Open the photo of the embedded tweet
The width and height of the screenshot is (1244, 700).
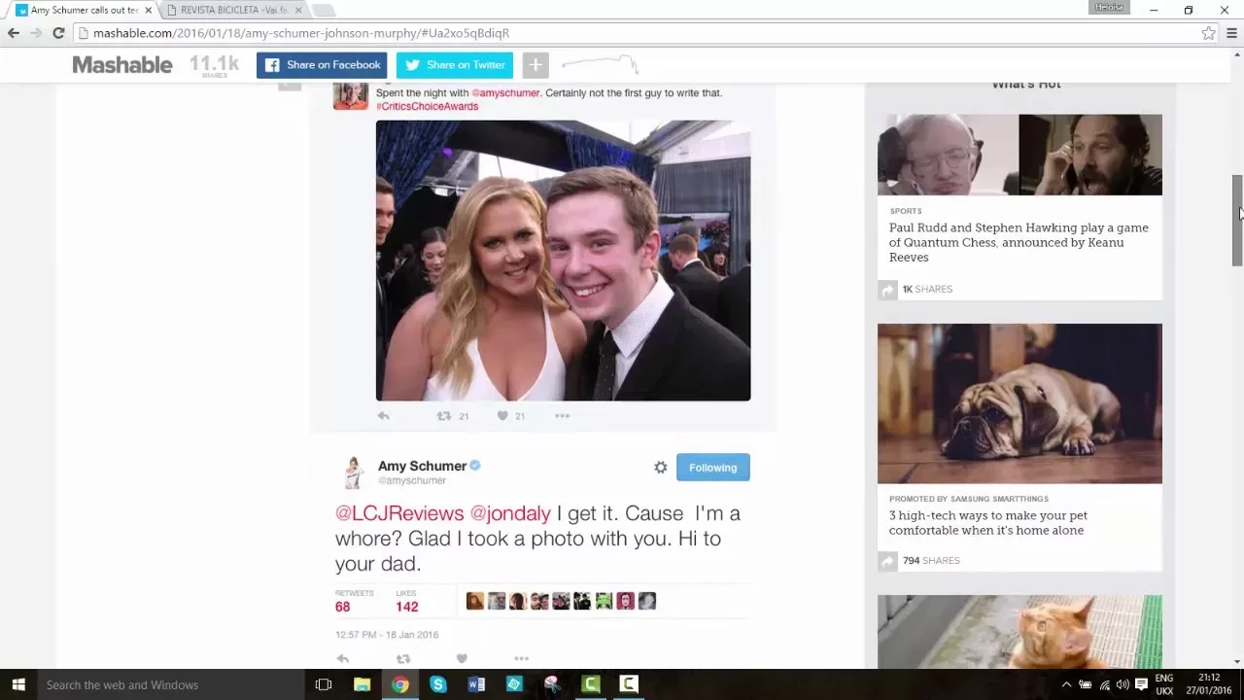click(x=563, y=261)
